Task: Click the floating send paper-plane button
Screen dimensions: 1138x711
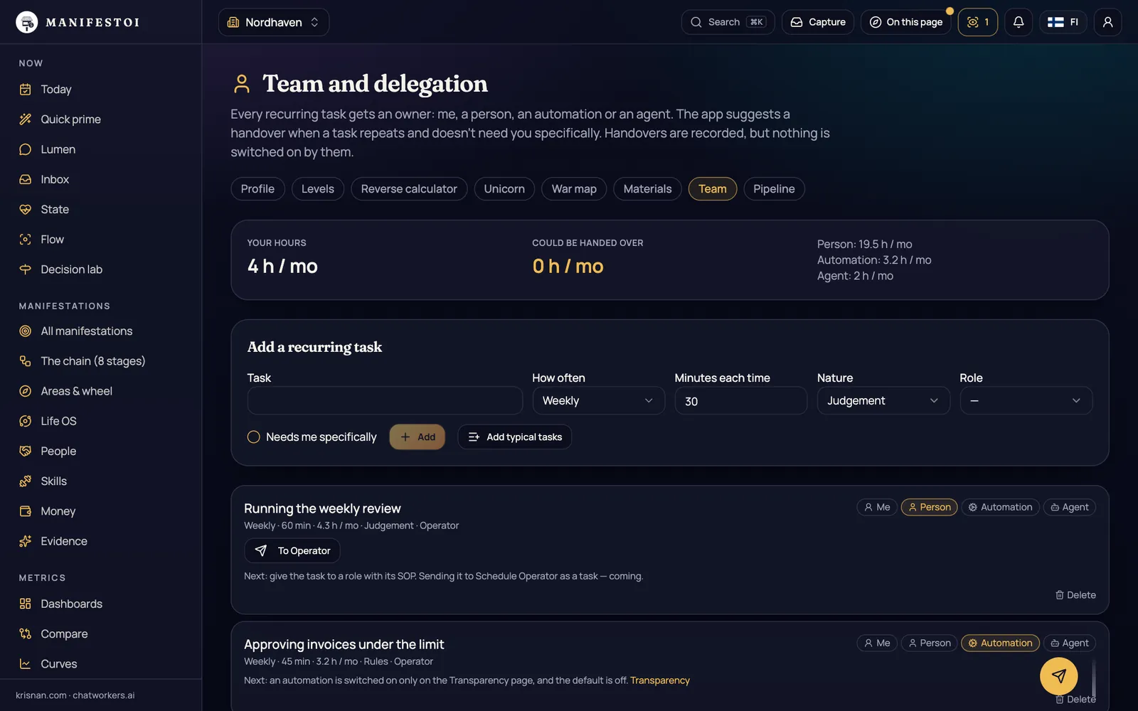Action: (x=1058, y=676)
